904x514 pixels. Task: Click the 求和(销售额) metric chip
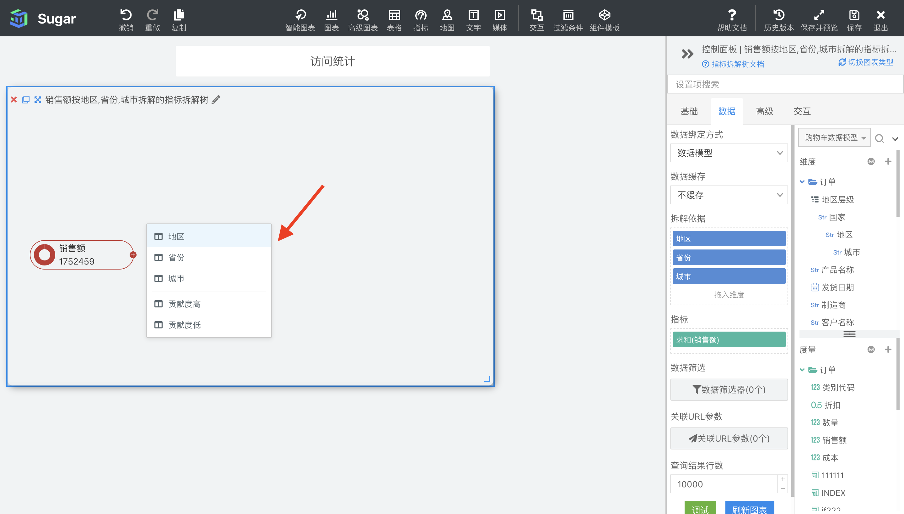pos(729,340)
